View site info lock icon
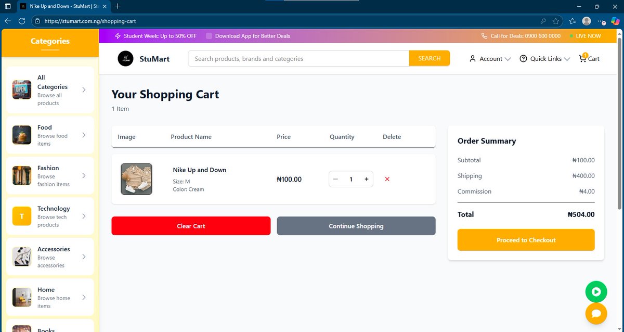The image size is (624, 332). click(x=37, y=21)
